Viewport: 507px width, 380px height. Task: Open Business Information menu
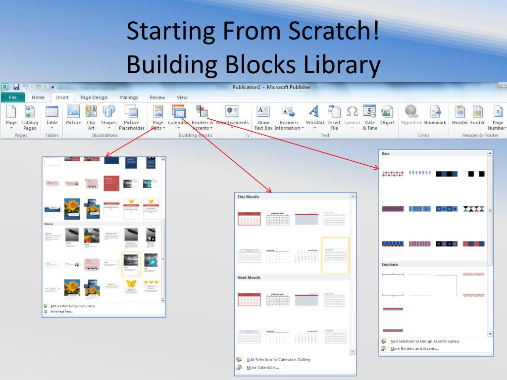coord(289,117)
